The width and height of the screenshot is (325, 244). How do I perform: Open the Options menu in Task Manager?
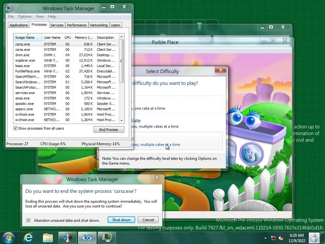(x=25, y=17)
